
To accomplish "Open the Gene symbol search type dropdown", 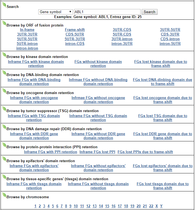I will [x=56, y=12].
